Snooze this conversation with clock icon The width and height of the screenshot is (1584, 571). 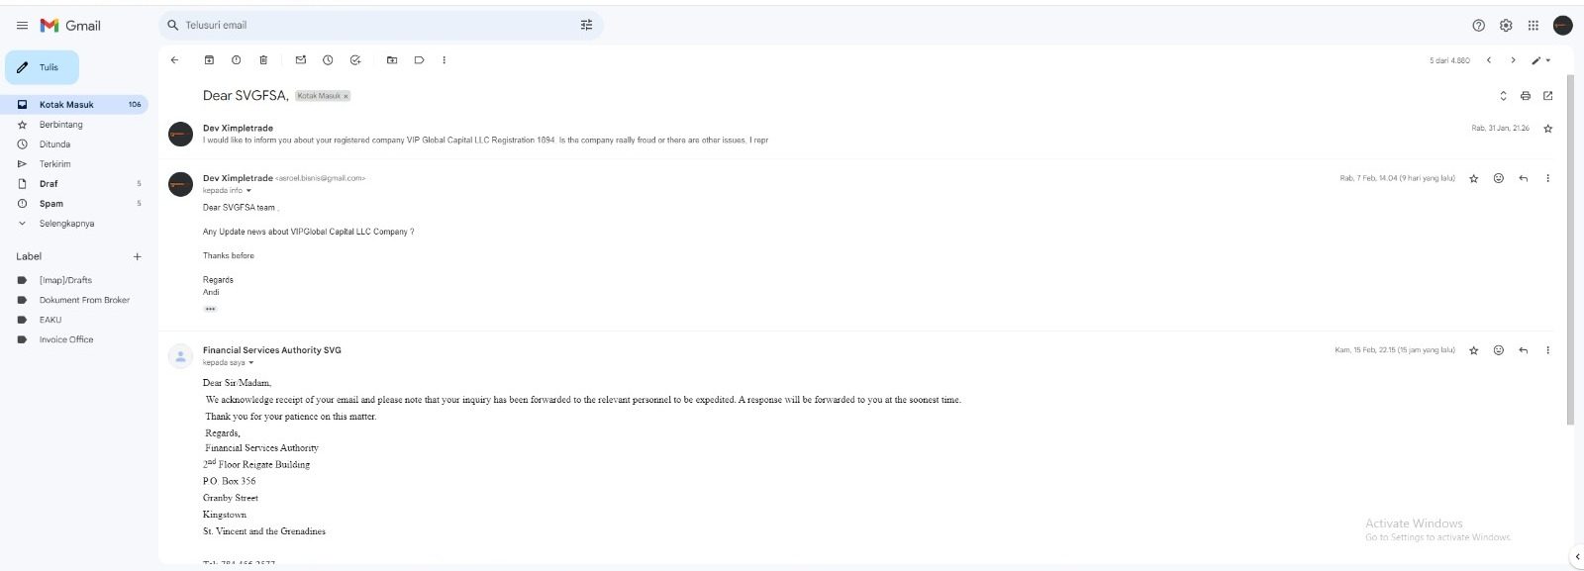pos(328,60)
